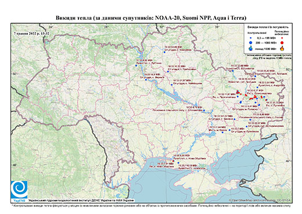Click the small blue dot in legend
The width and height of the screenshot is (302, 214).
251,38
